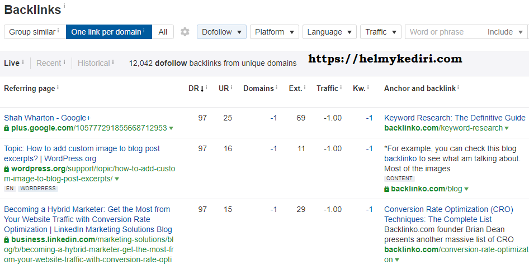Viewport: 529px width, 265px height.
Task: Open the Language filter dropdown
Action: [329, 32]
